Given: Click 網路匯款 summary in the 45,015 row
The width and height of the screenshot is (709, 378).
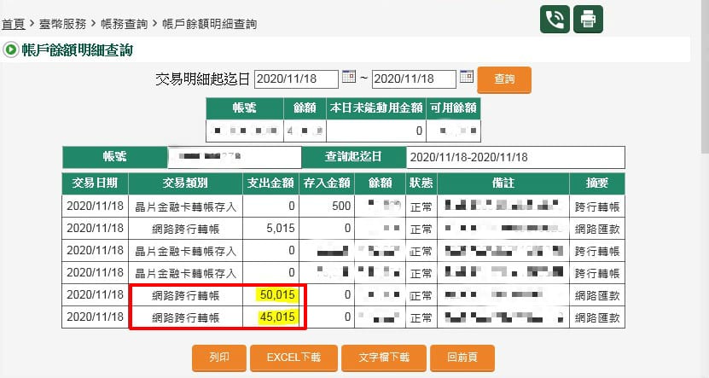Looking at the screenshot, I should pos(597,317).
